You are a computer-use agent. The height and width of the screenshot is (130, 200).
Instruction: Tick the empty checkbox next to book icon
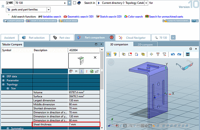coord(74,3)
